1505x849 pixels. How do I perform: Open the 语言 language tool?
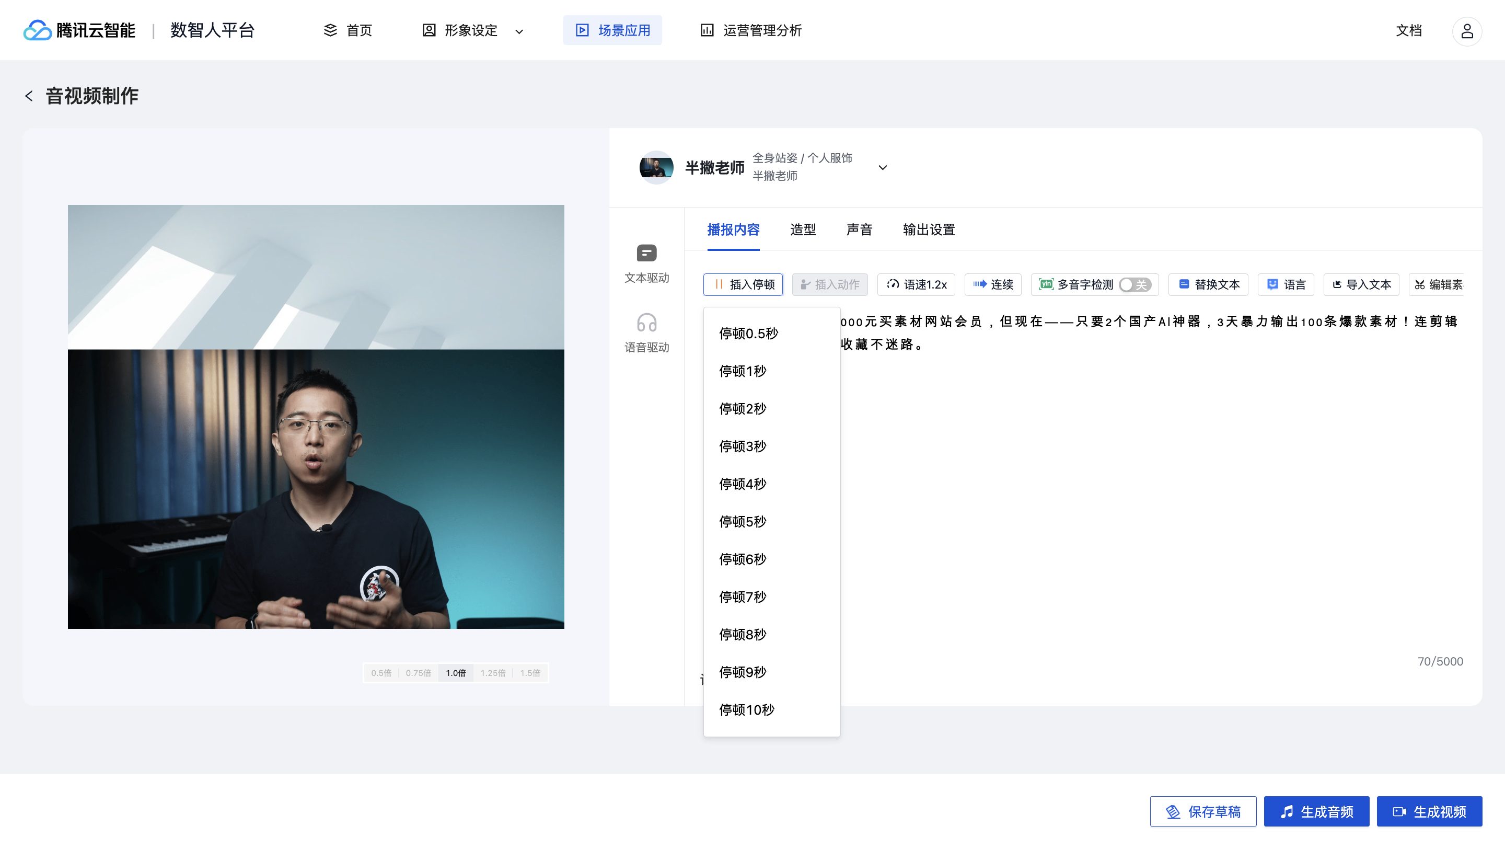[1286, 284]
